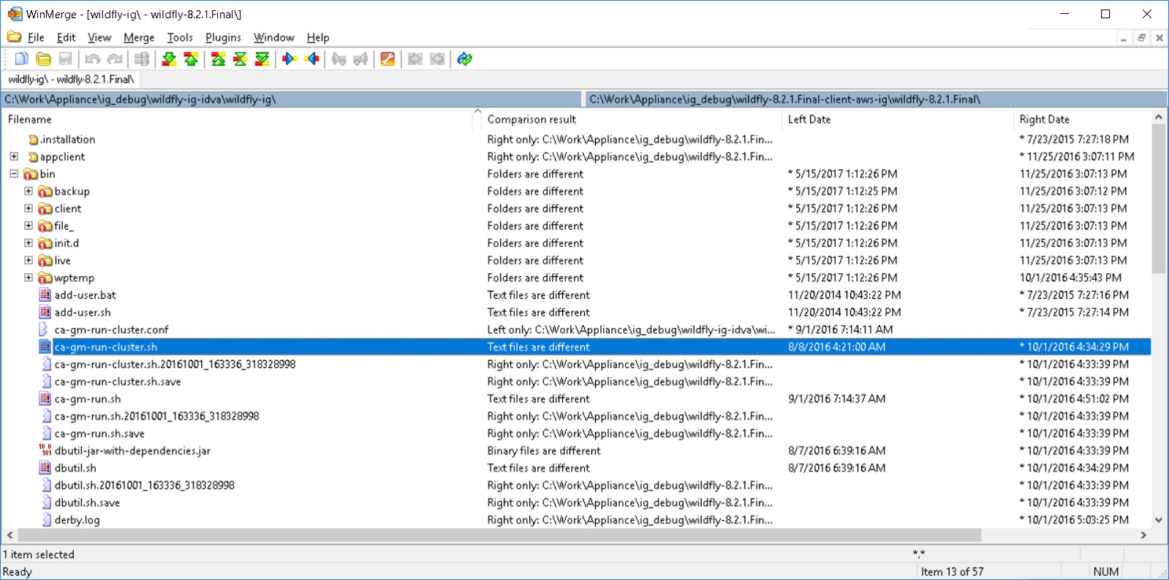Click the icon beside ca-gm-run-cluster.conf

point(44,329)
